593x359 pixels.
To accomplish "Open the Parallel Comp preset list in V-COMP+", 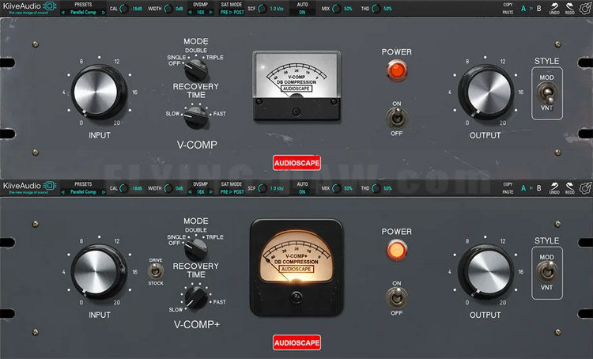I will click(83, 192).
